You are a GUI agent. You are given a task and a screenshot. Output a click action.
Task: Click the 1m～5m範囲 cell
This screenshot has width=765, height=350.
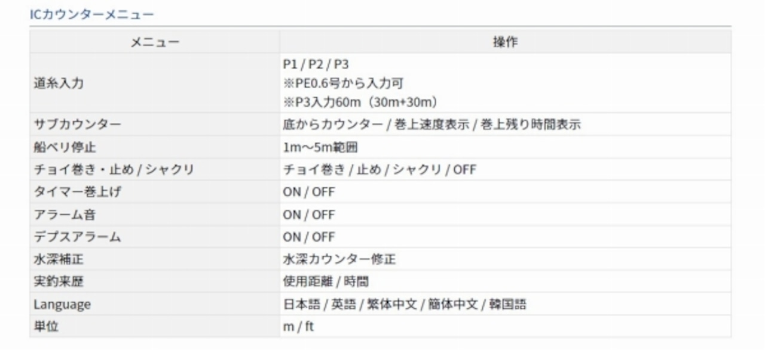pyautogui.click(x=320, y=147)
